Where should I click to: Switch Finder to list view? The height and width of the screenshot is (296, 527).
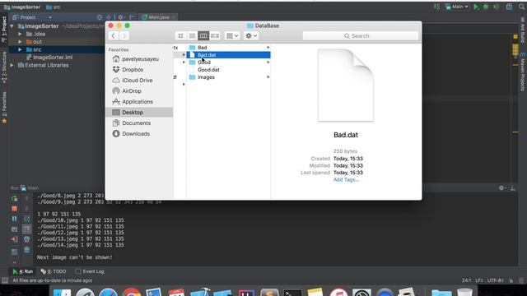(x=192, y=36)
